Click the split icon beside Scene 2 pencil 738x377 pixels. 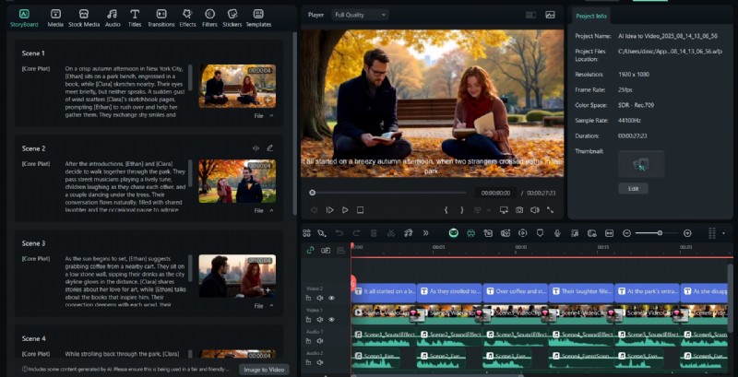(x=256, y=148)
